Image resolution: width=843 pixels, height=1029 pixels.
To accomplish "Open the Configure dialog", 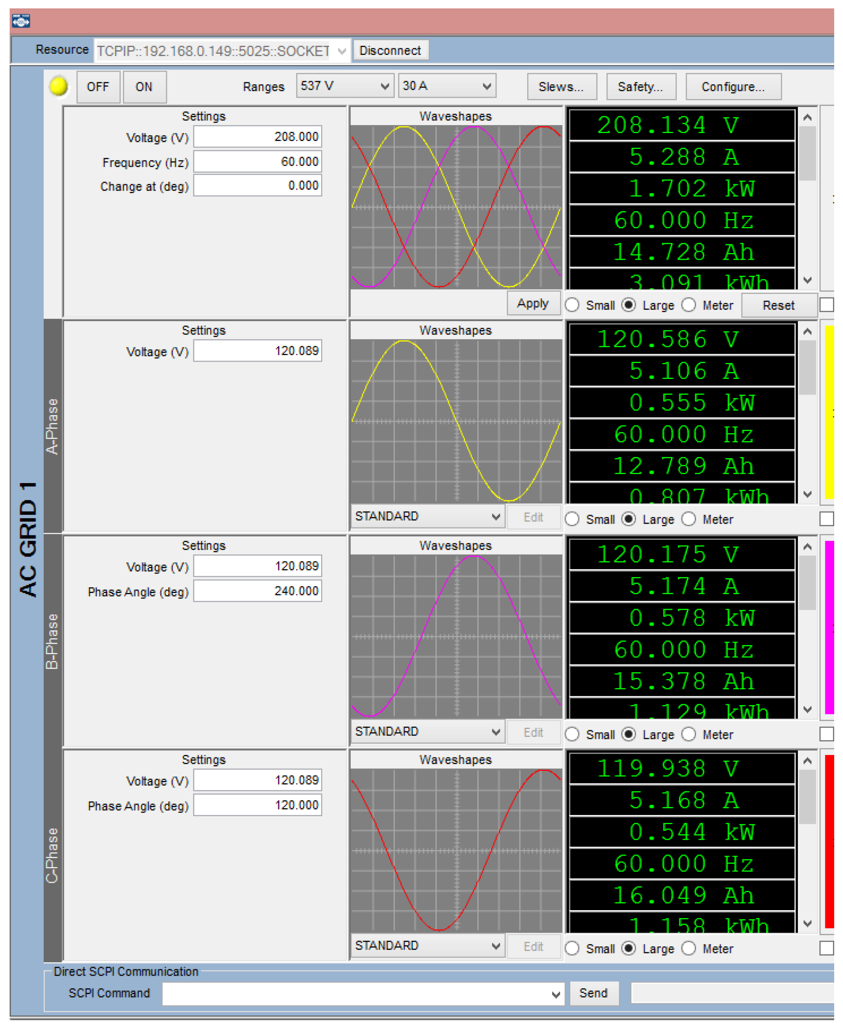I will [x=734, y=87].
